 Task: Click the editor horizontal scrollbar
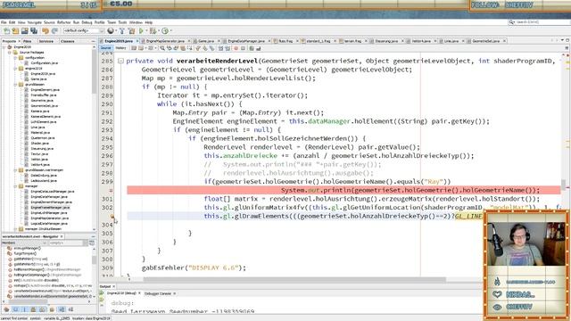coord(294,280)
